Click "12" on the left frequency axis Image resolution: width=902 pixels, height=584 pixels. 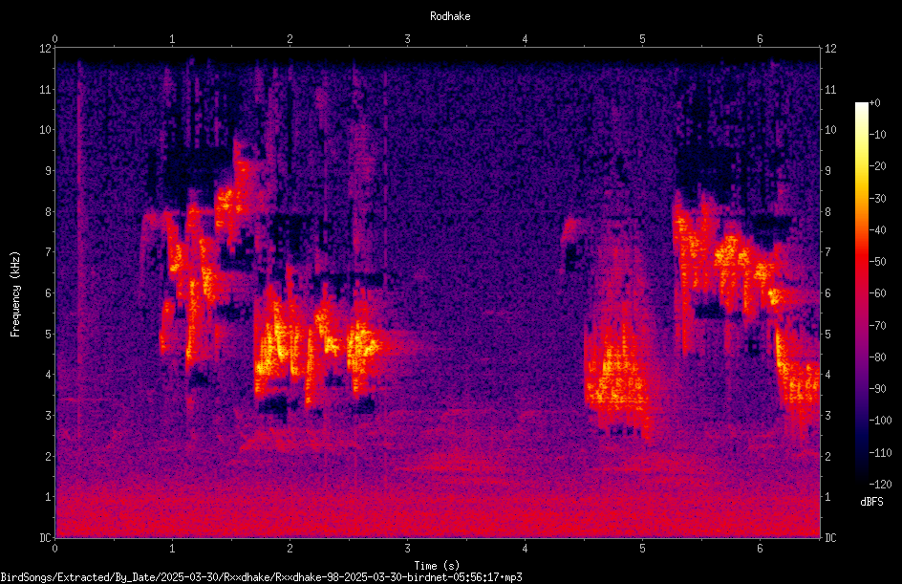point(45,49)
